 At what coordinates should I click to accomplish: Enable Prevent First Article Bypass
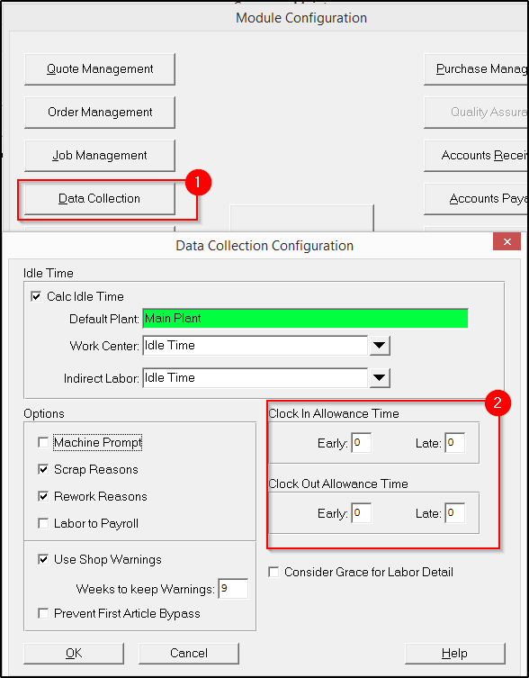[43, 613]
